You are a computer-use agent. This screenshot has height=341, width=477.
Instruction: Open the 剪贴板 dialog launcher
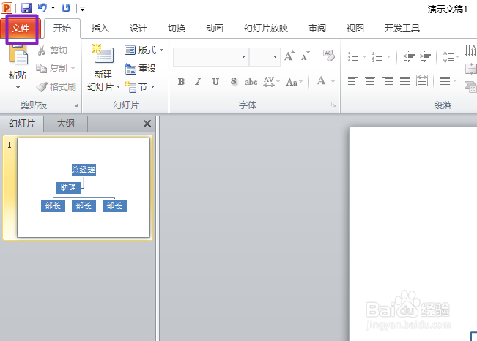coord(75,105)
